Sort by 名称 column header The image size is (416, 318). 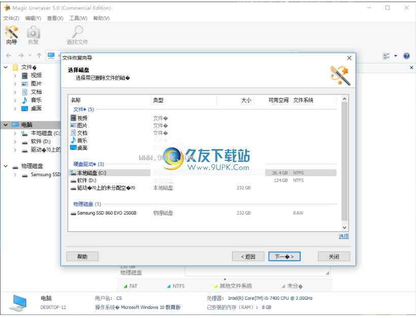[x=109, y=100]
